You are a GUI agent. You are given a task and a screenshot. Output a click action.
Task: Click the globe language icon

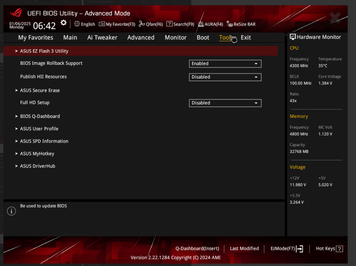[x=77, y=24]
